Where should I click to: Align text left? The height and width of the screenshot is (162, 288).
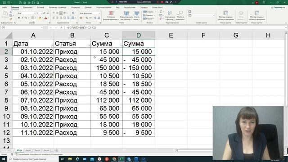[54, 18]
